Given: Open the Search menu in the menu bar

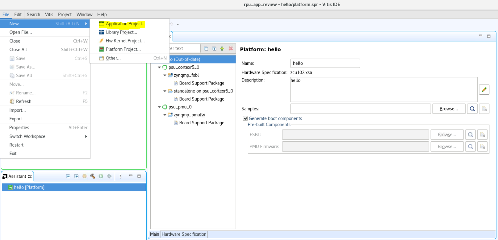Looking at the screenshot, I should tap(33, 14).
